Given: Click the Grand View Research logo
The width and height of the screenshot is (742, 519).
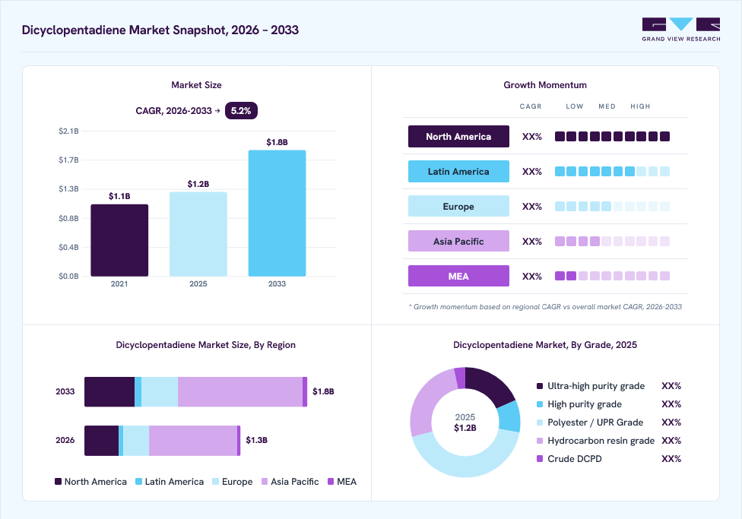Looking at the screenshot, I should pyautogui.click(x=681, y=30).
